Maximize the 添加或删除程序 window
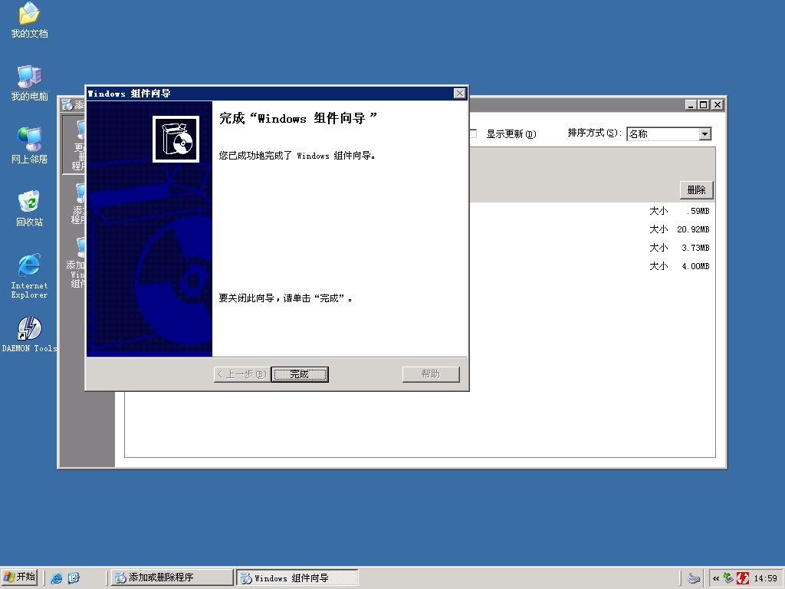785x589 pixels. click(x=704, y=104)
